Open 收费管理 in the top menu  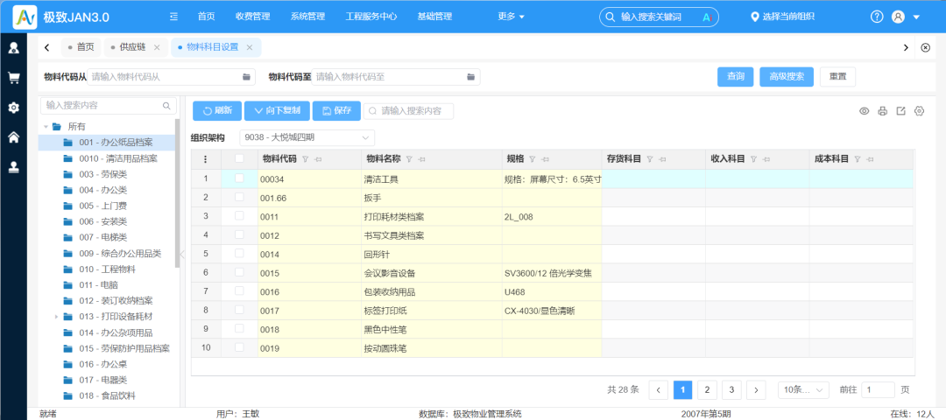coord(252,17)
